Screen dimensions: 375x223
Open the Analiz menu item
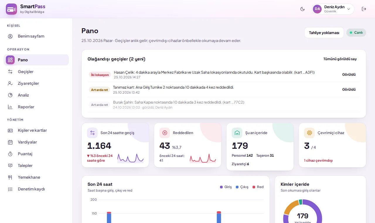pyautogui.click(x=36, y=95)
